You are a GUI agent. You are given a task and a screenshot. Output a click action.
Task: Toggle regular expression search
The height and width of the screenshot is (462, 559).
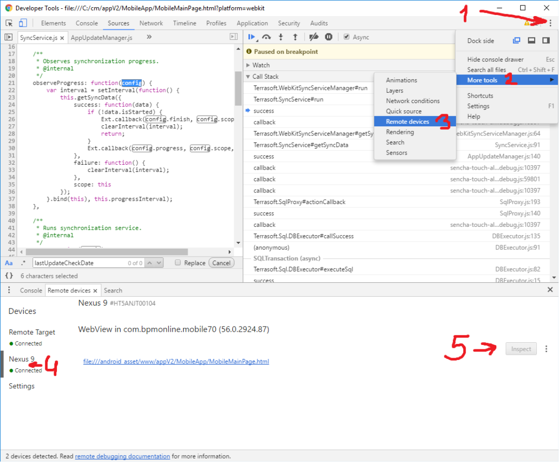tap(23, 263)
